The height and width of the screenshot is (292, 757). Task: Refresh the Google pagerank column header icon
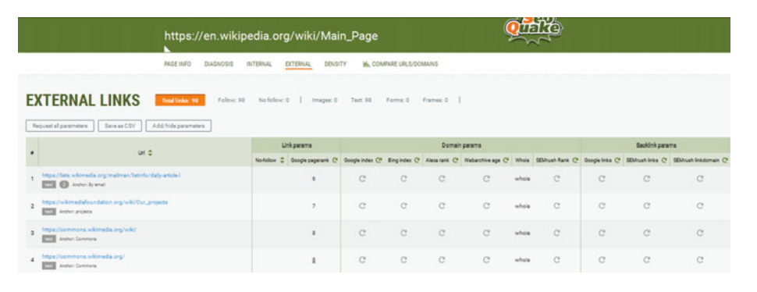335,160
